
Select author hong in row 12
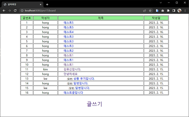tap(45, 74)
